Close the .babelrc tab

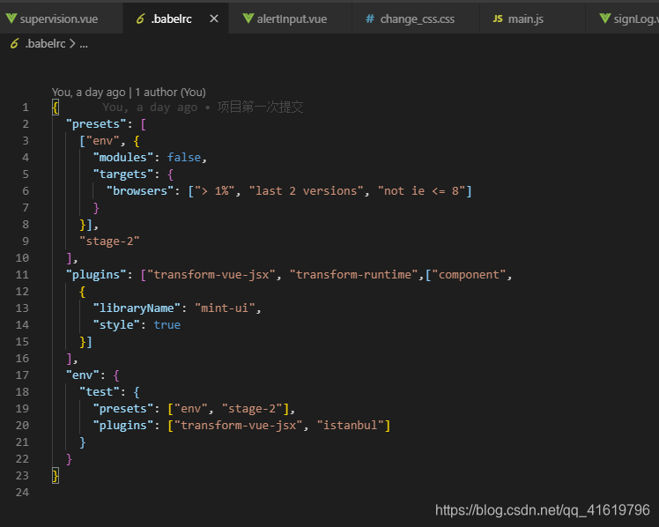point(214,19)
